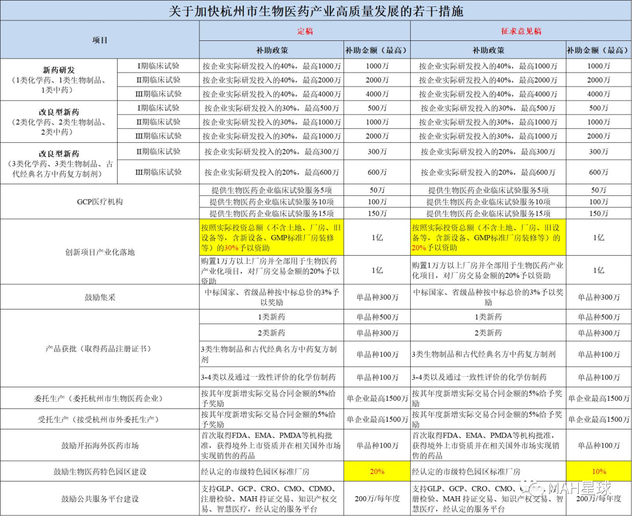Click the 鼓励开拓海外医药市场 row label

(x=100, y=445)
